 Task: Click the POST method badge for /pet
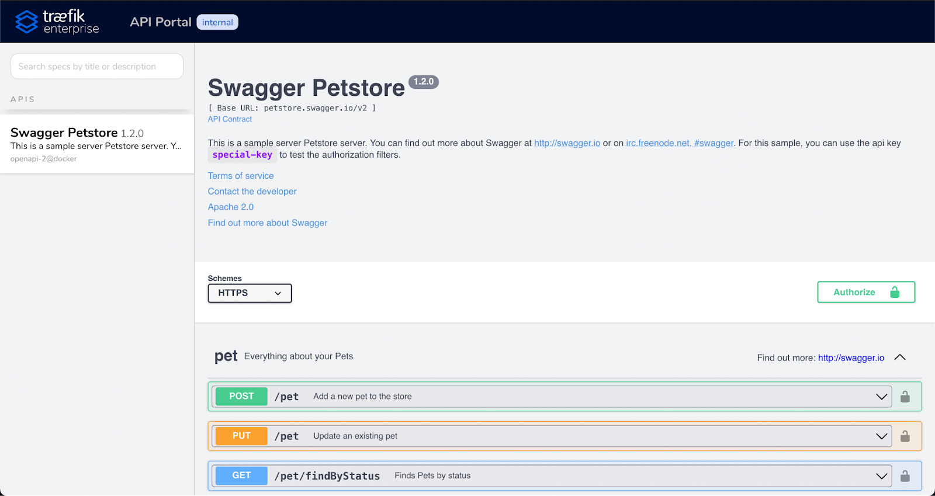[x=241, y=396]
